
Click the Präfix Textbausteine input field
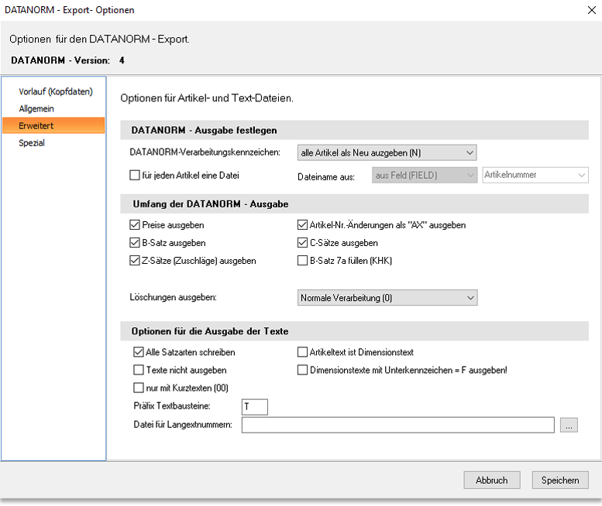pos(255,407)
